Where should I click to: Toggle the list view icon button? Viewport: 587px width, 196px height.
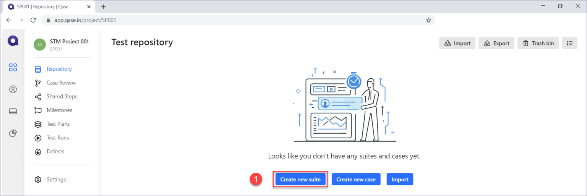pos(569,43)
